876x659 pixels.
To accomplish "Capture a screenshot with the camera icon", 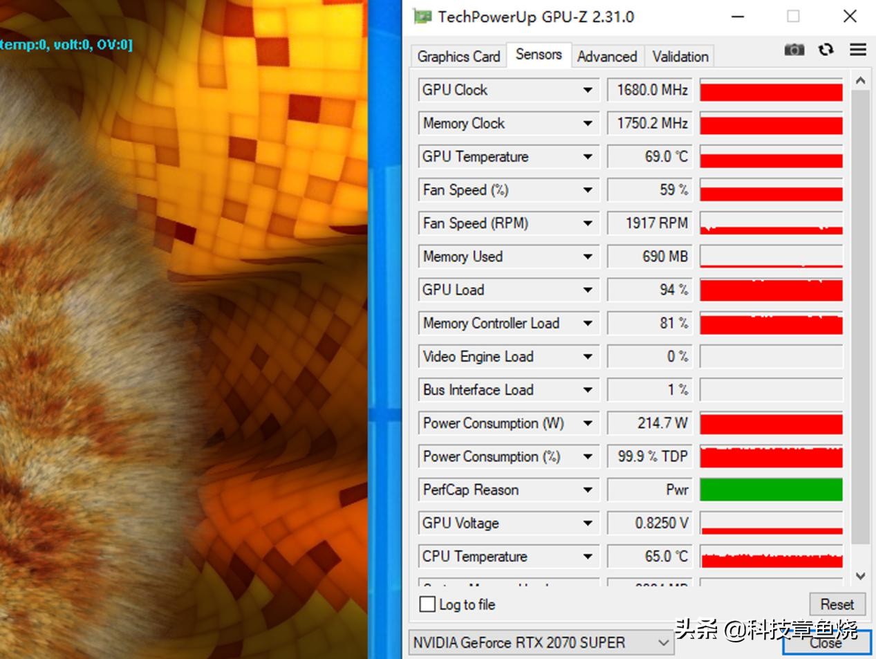I will (x=794, y=49).
